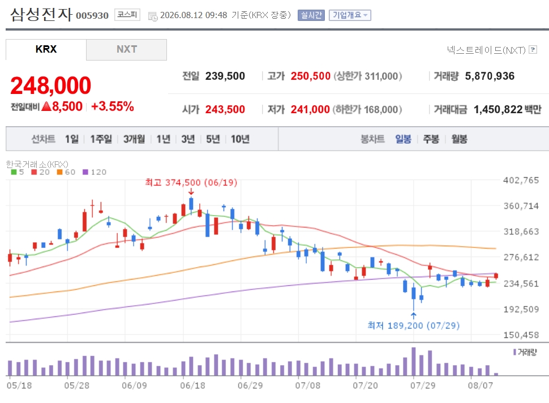Select the 일봉 daily candle chart
Viewport: 549px width, 403px height.
(x=403, y=139)
